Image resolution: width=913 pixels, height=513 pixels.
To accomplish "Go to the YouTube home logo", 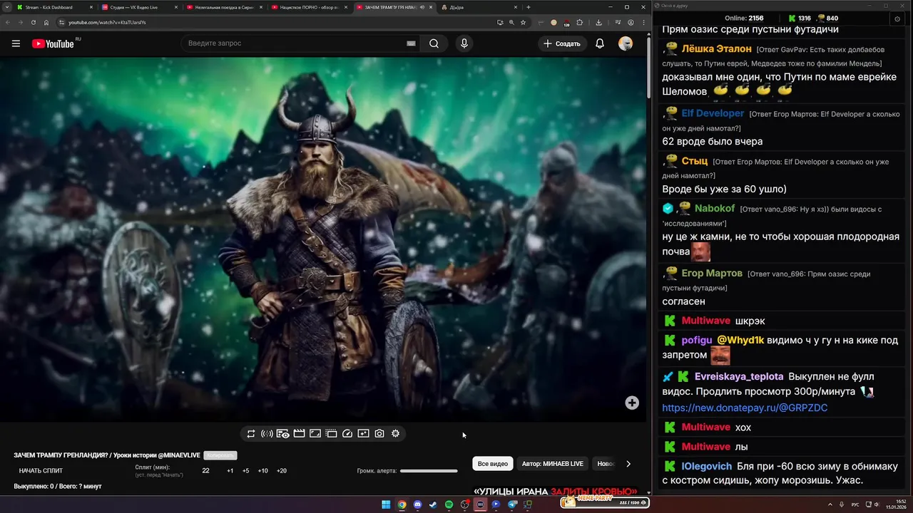I will click(x=53, y=43).
